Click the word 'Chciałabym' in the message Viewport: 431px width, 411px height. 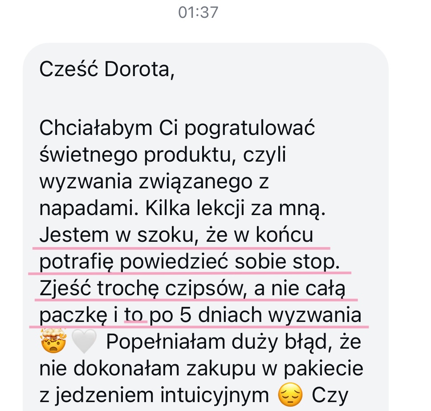click(96, 128)
